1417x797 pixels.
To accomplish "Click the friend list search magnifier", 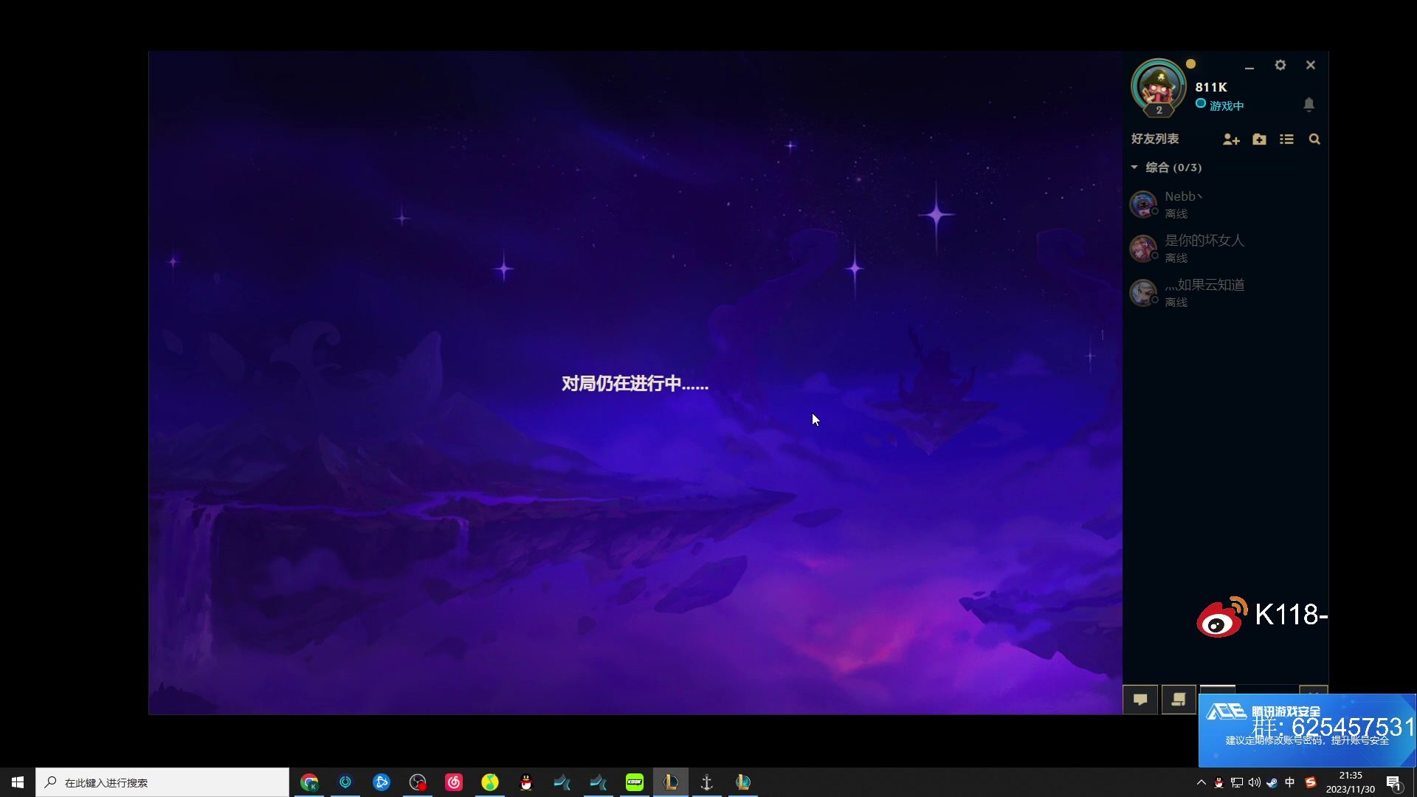I will point(1314,139).
